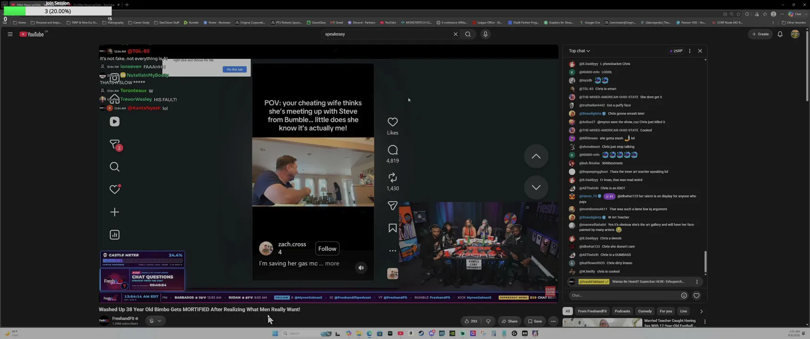Submit search with magnifier button
This screenshot has height=339, width=810.
468,34
